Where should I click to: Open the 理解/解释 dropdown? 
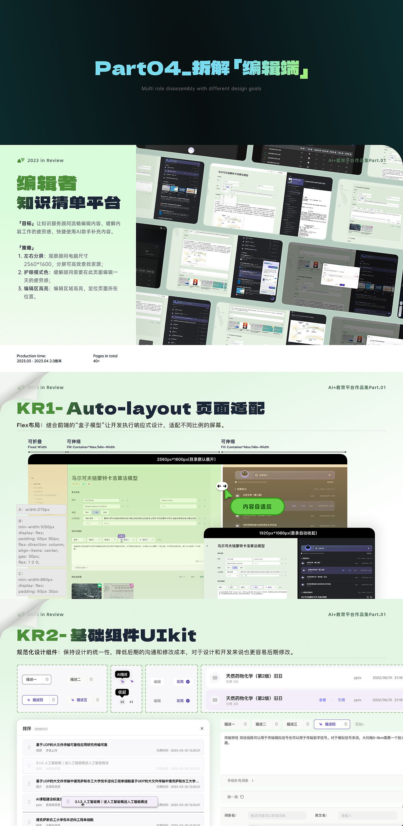[x=92, y=518]
